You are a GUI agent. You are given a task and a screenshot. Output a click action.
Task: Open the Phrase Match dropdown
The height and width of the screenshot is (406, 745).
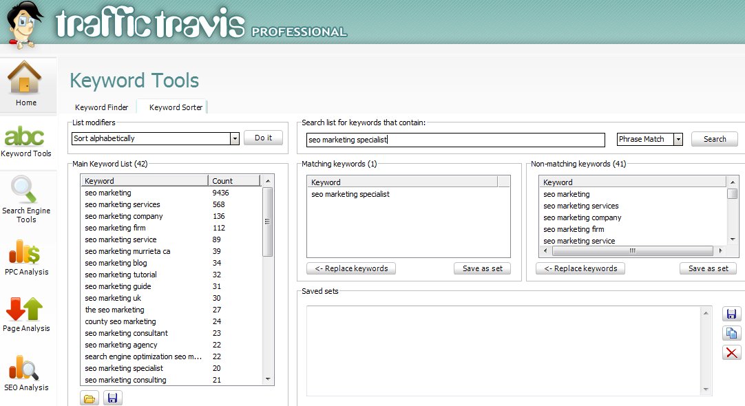(x=678, y=139)
